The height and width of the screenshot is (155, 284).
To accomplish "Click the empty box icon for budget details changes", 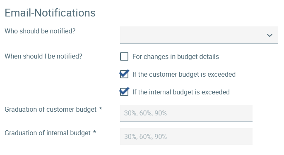I will click(x=124, y=56).
